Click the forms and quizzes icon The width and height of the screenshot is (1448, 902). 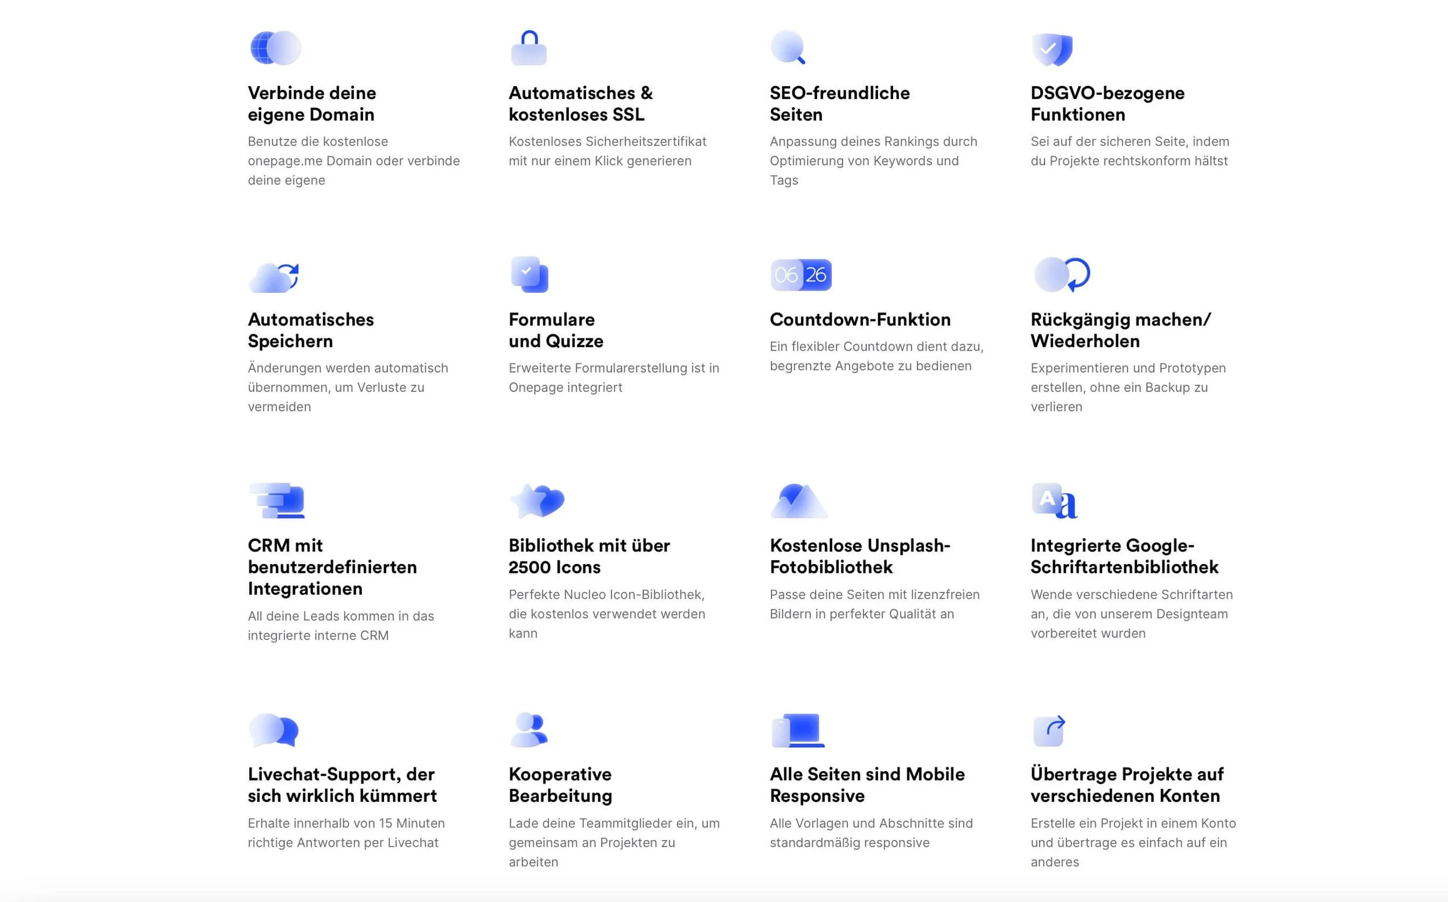tap(529, 274)
